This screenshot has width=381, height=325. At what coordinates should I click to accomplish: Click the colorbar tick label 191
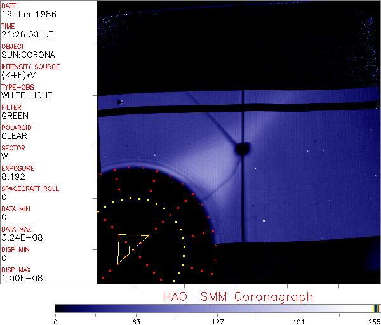click(299, 321)
